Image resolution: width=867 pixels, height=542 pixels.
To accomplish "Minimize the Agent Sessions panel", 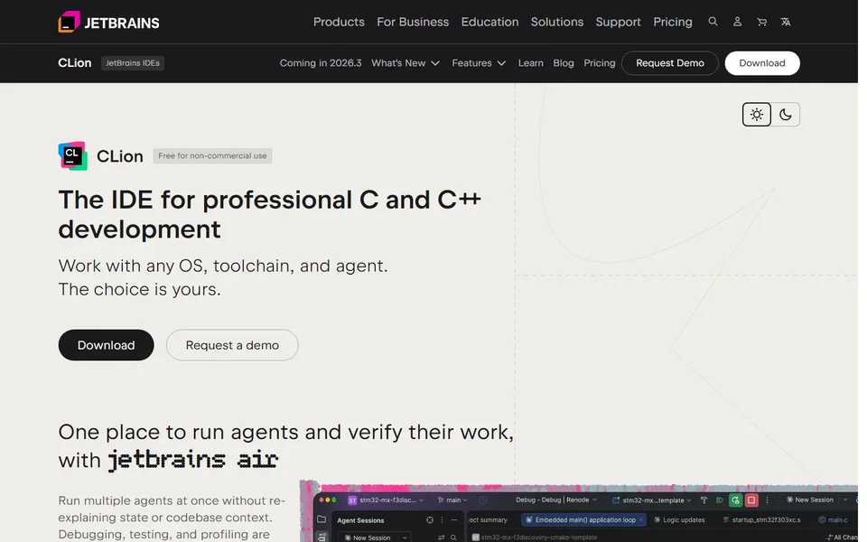I will (x=454, y=520).
